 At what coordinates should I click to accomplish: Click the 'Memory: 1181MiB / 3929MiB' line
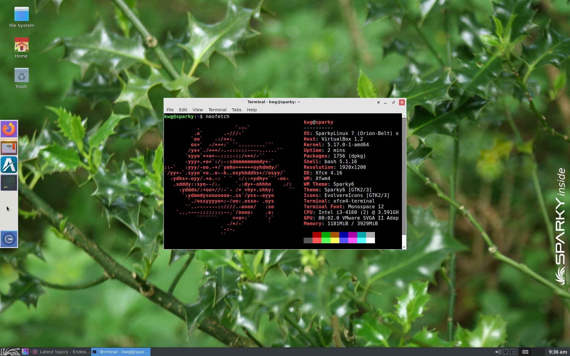[x=341, y=224]
